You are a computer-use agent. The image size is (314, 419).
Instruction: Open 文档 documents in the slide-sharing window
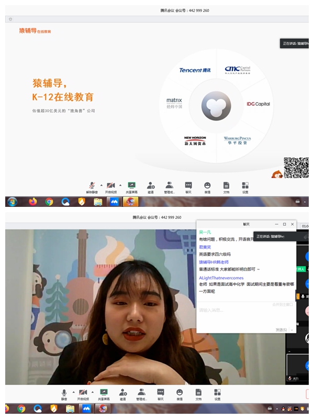226,188
